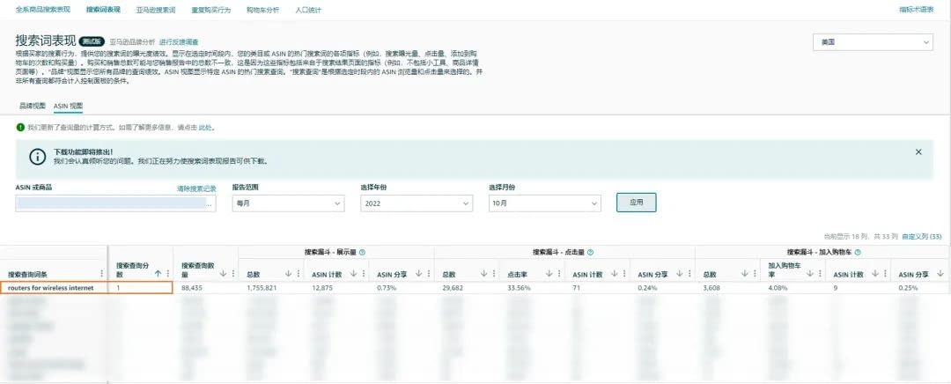Click the 应用 button
The image size is (951, 384).
[x=636, y=203]
